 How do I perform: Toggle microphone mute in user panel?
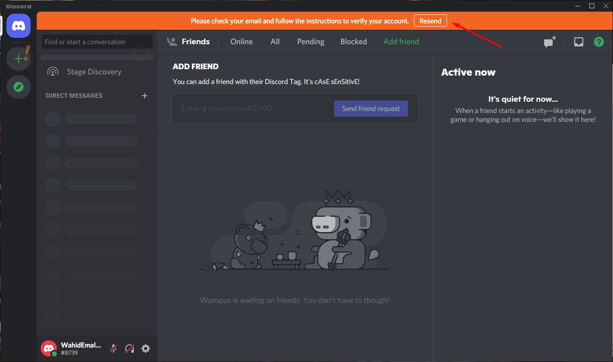114,349
